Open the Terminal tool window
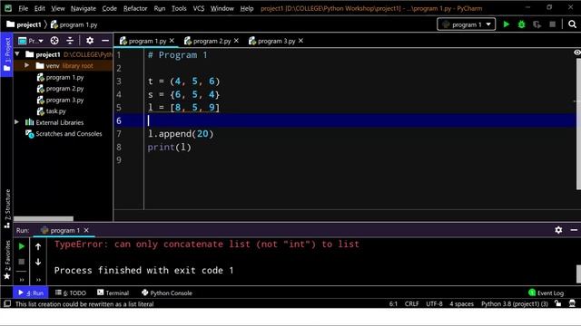581x326 pixels. click(x=113, y=292)
